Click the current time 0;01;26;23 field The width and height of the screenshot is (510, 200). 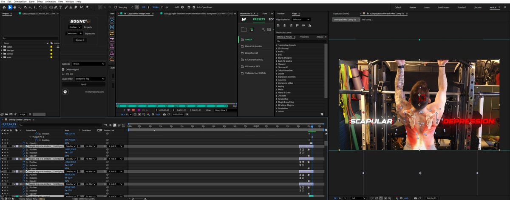(x=9, y=124)
